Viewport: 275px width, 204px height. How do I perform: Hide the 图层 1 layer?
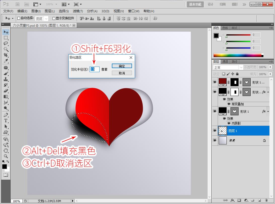215,131
